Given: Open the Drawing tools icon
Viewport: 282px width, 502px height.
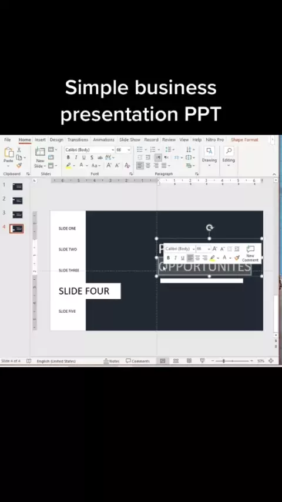Looking at the screenshot, I should point(209,155).
